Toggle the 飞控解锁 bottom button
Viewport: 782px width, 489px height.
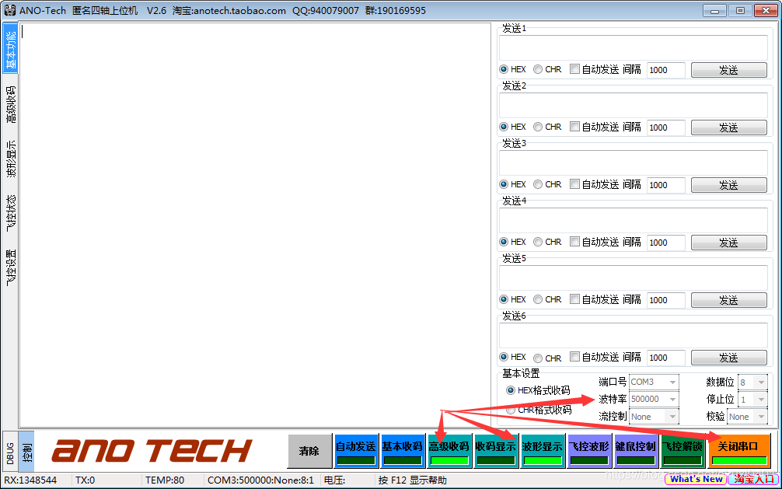(x=683, y=451)
